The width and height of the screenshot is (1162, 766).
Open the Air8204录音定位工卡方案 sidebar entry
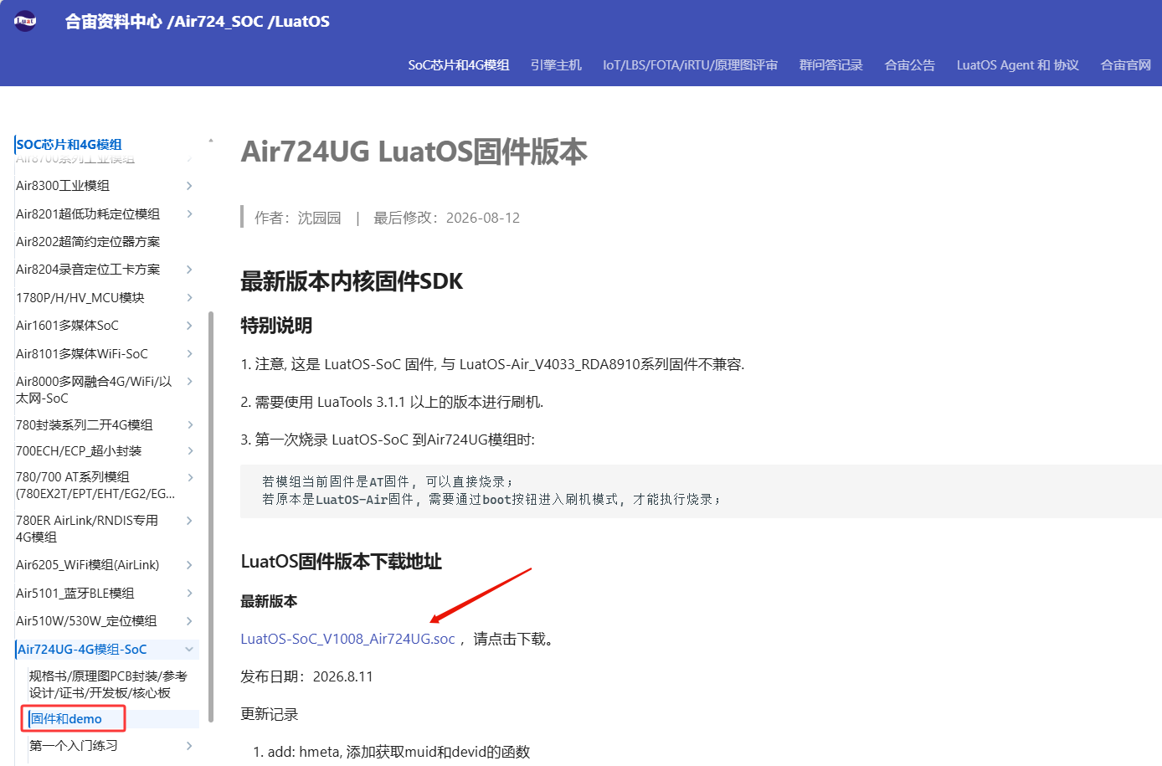click(88, 270)
